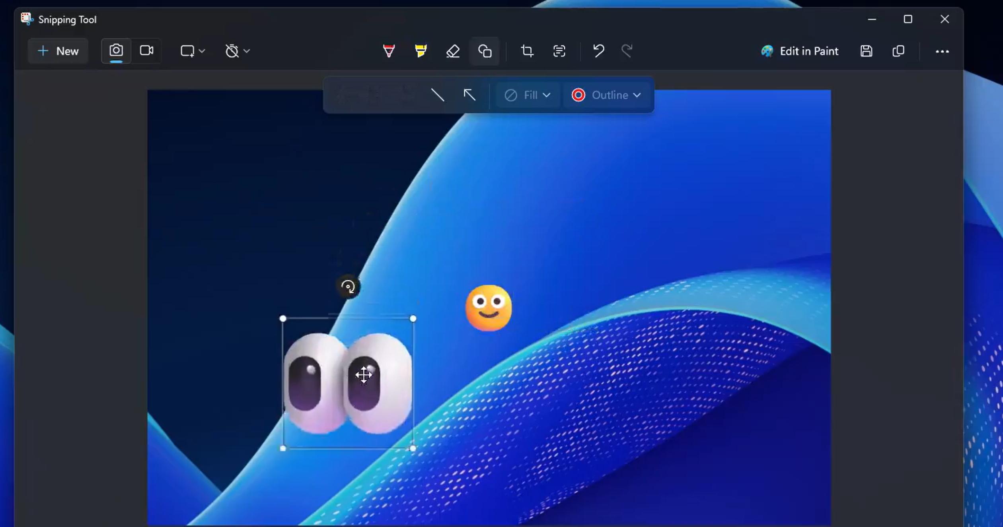Open the delay snip timer dropdown
1003x527 pixels.
coord(238,51)
